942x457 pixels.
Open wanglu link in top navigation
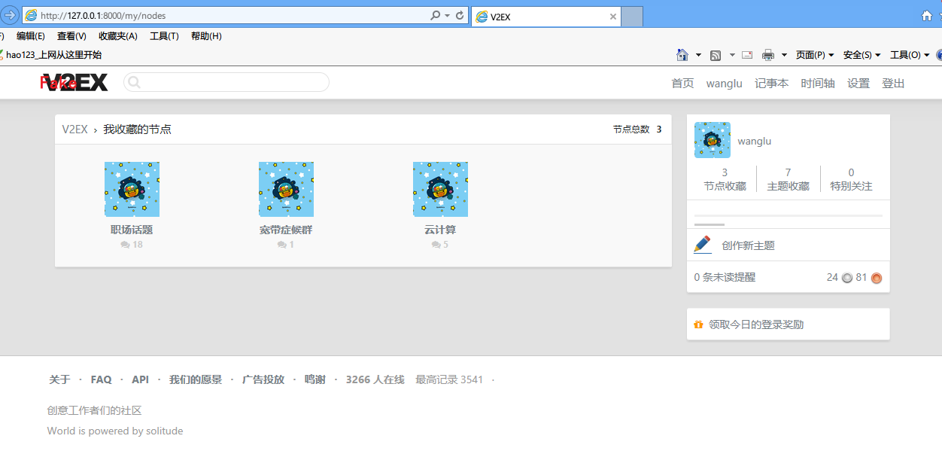coord(725,84)
